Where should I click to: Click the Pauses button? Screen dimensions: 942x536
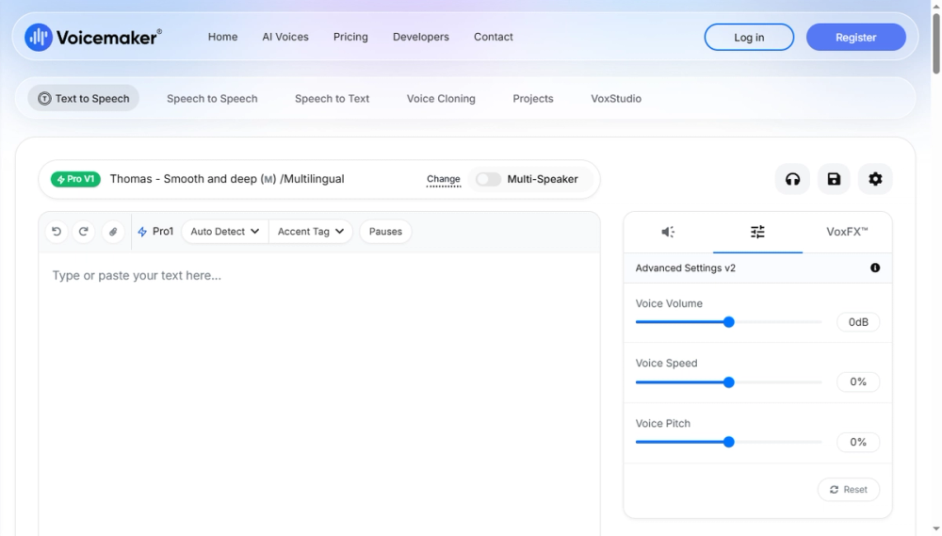point(385,232)
